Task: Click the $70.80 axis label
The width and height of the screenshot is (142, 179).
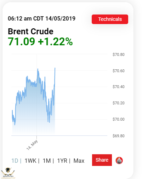Action: tap(119, 54)
